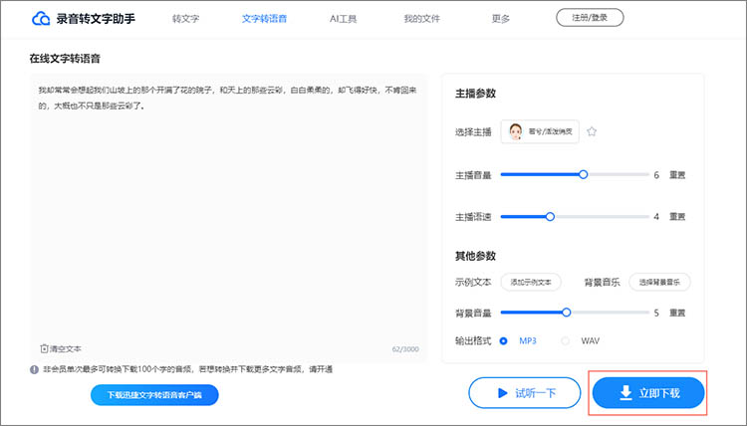Click 下载迅捷文字转语音客户端 button
747x426 pixels.
click(x=154, y=395)
